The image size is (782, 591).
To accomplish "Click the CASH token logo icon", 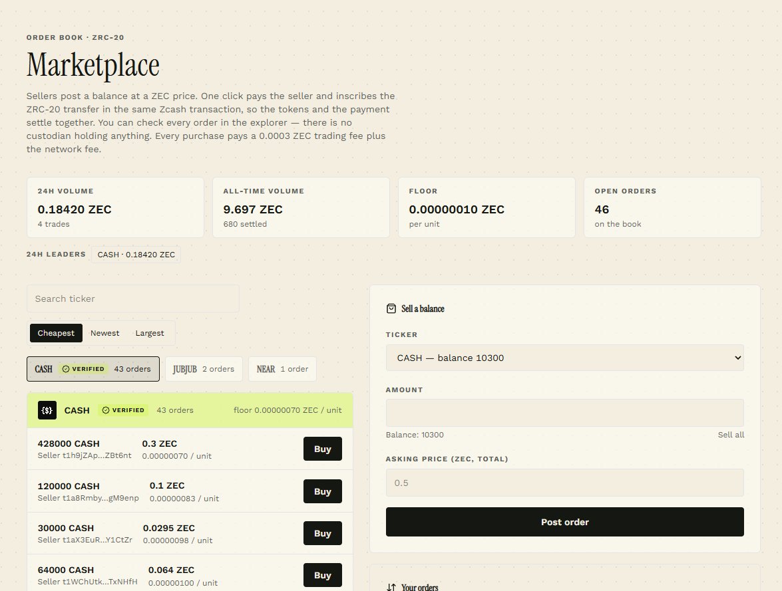I will click(x=47, y=410).
